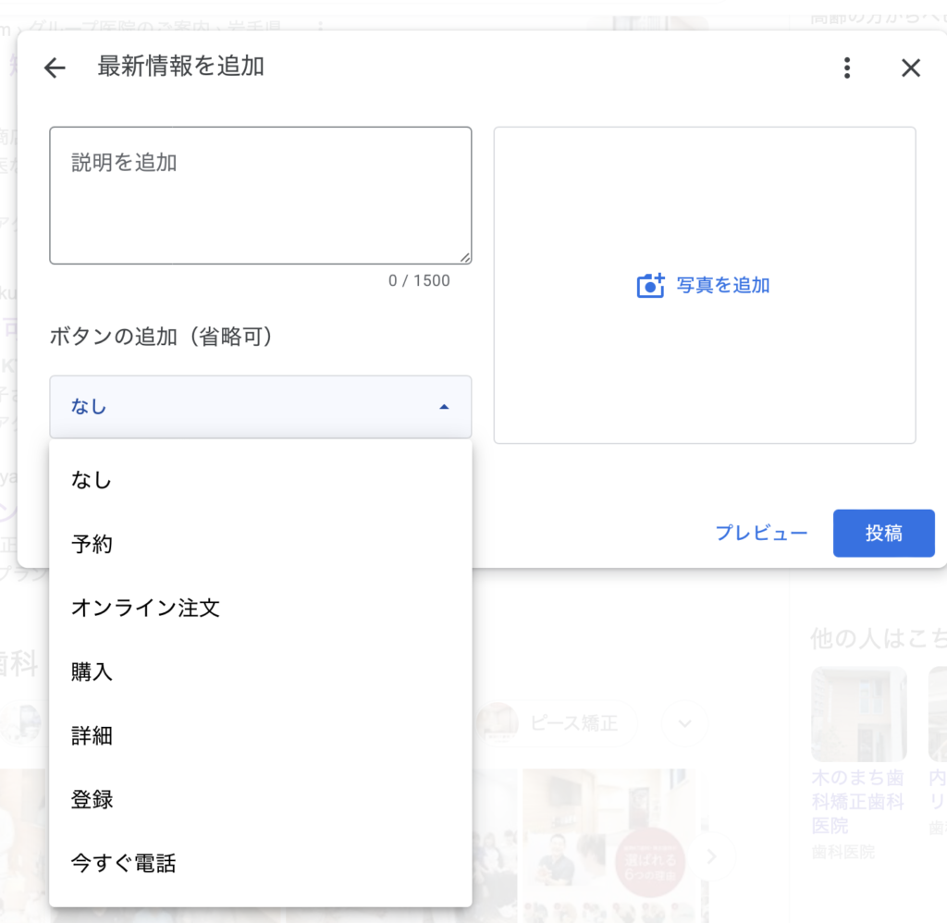
Task: Choose 詳細 from the dropdown
Action: (x=92, y=736)
